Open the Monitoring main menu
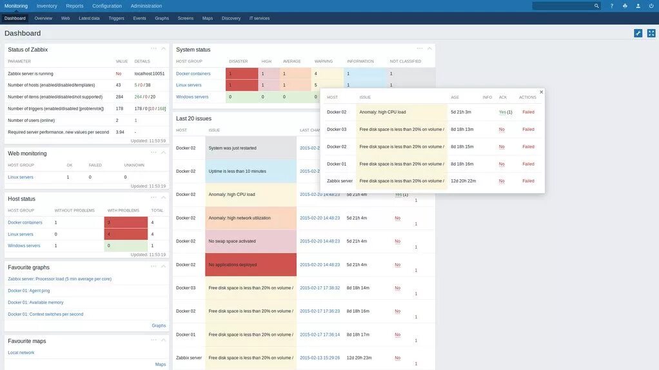 coord(16,6)
